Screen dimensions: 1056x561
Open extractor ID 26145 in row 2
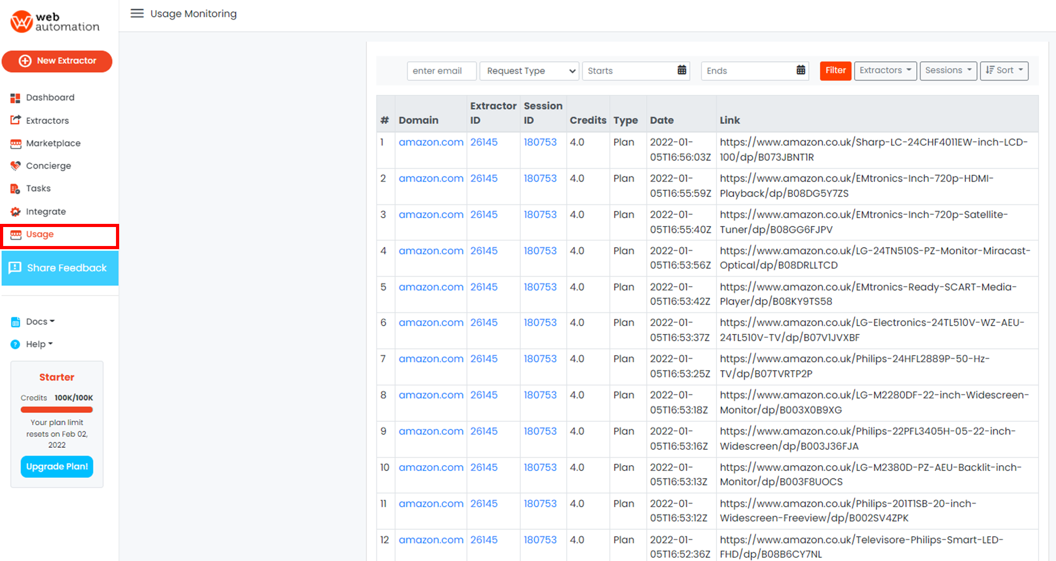point(484,179)
